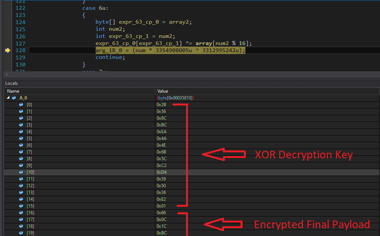Click the XOR statement on line 127
Screen dimensions: 380x236
(174, 43)
